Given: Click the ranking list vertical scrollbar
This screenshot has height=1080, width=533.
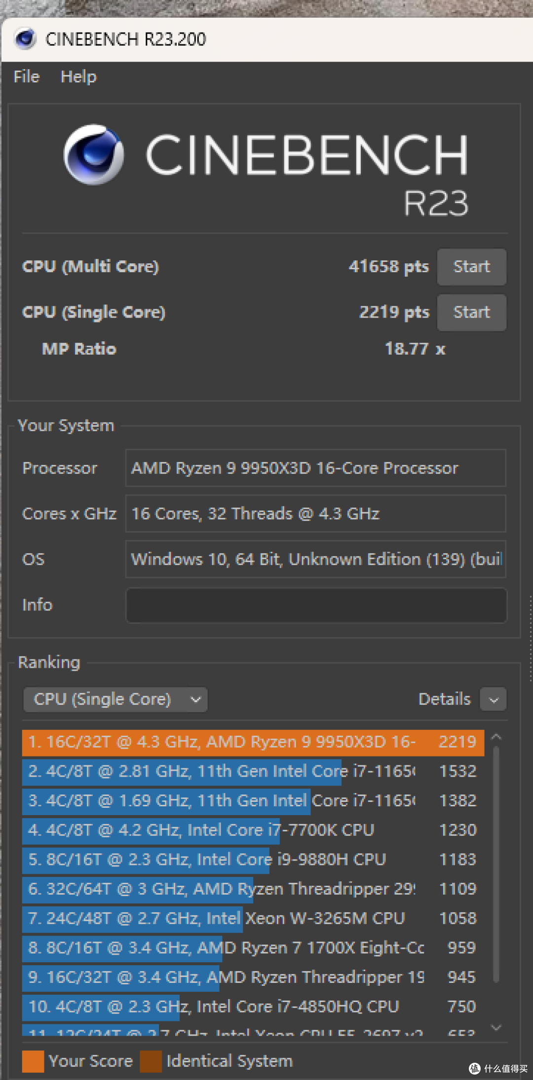Looking at the screenshot, I should (x=496, y=864).
